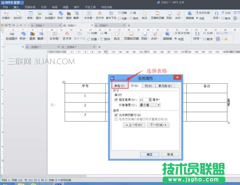The width and height of the screenshot is (240, 185).
Task: Click 超链接 hyperlink in the upper ribbon
Action: 190,15
